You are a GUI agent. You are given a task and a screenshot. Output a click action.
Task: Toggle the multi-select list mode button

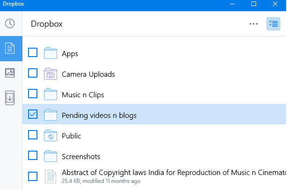coord(273,24)
